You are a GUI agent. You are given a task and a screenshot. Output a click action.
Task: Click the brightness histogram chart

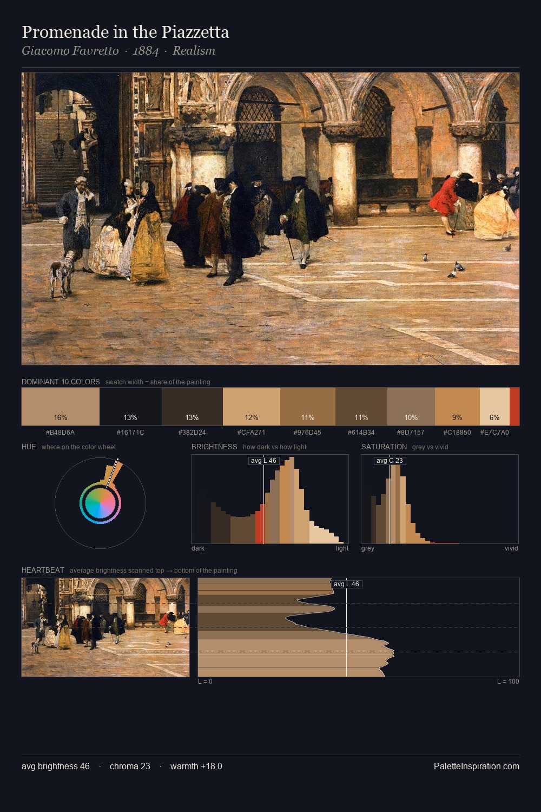[270, 499]
